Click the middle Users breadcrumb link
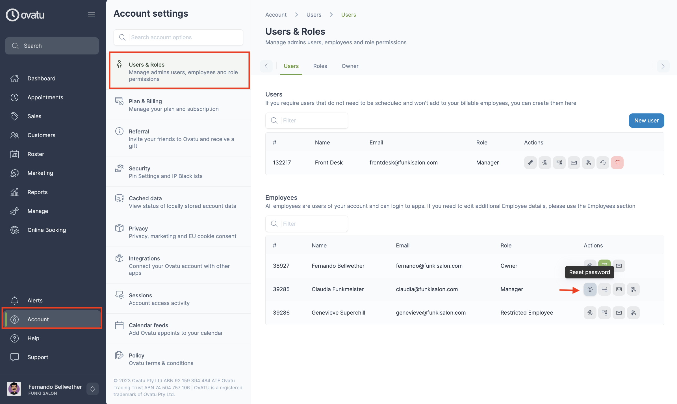Image resolution: width=677 pixels, height=404 pixels. pos(314,15)
